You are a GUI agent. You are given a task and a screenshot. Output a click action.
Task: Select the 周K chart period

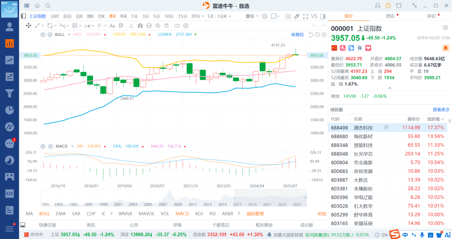point(90,16)
